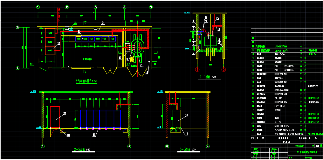Viewport: 323px width, 160px height.
Task: Click callout number 11 in the plan view
Action: [x=120, y=58]
